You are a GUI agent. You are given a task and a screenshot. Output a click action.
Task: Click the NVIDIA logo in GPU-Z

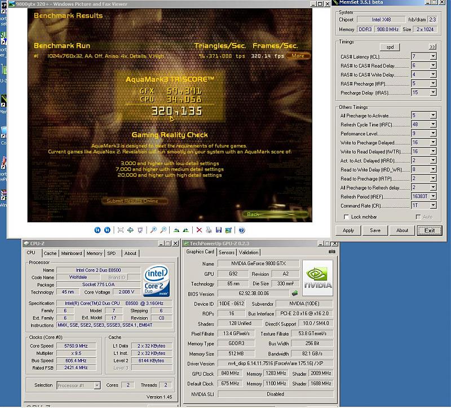[x=317, y=278]
